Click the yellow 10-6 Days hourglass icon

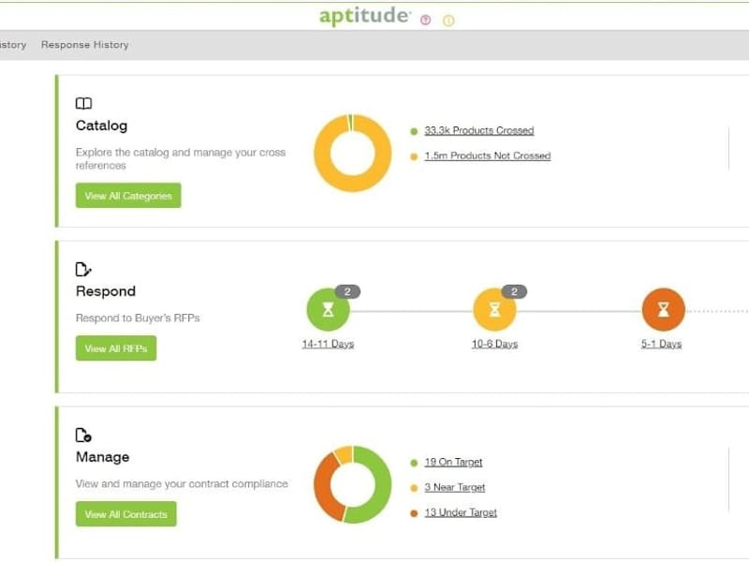click(x=494, y=310)
